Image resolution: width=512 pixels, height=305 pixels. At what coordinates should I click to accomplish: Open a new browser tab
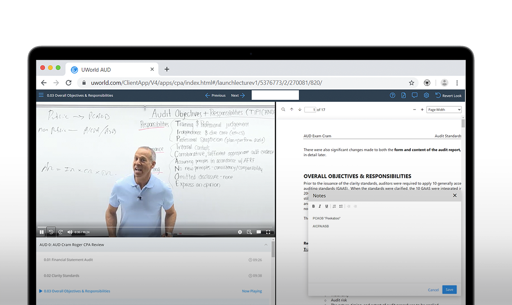click(167, 69)
